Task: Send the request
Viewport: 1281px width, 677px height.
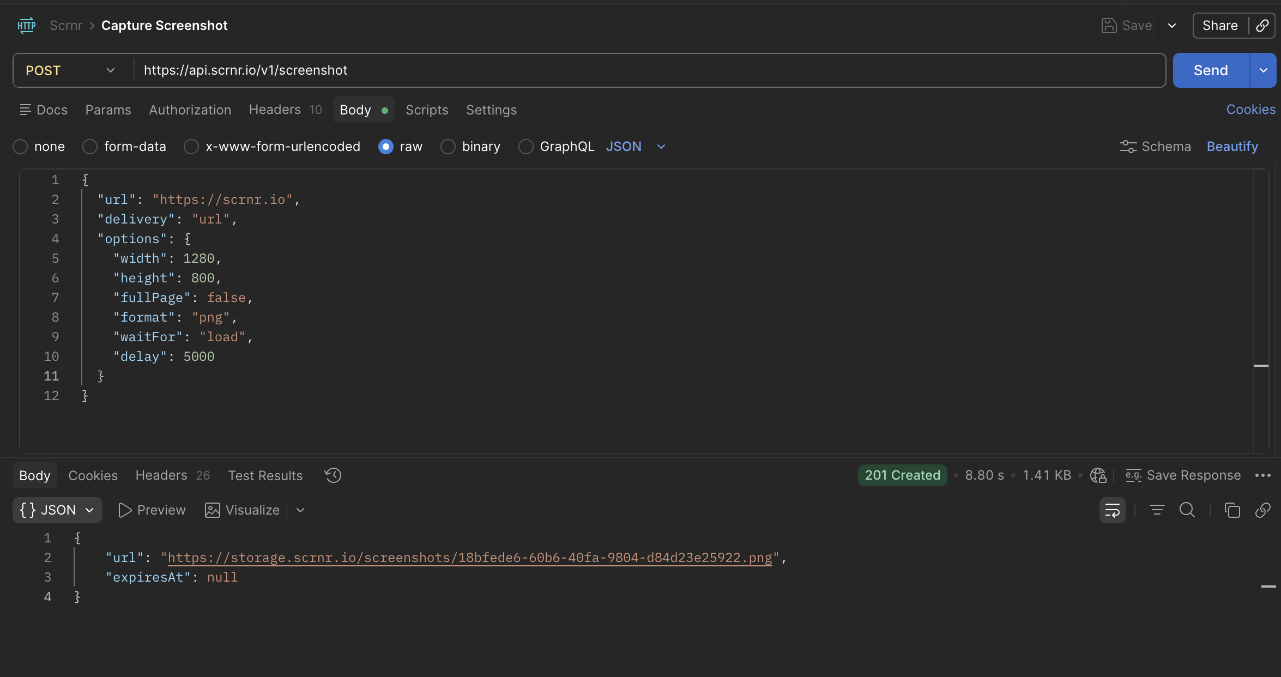Action: click(x=1211, y=70)
